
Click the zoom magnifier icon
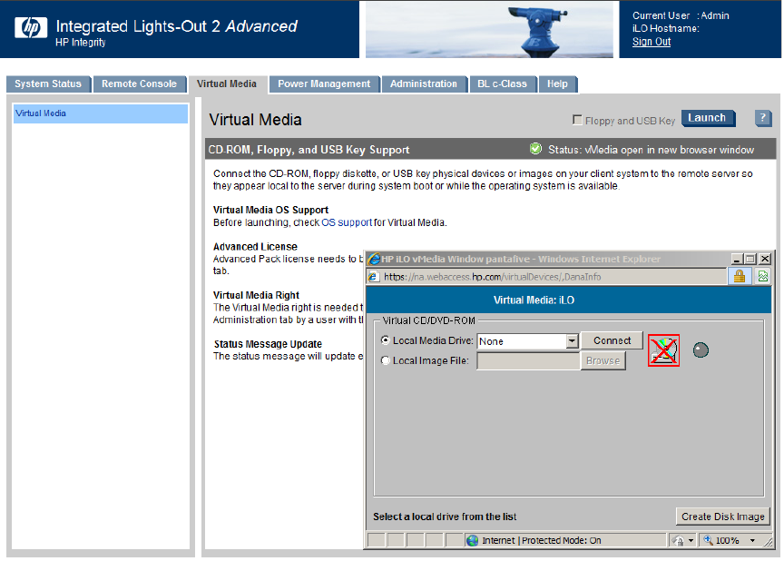pyautogui.click(x=709, y=540)
